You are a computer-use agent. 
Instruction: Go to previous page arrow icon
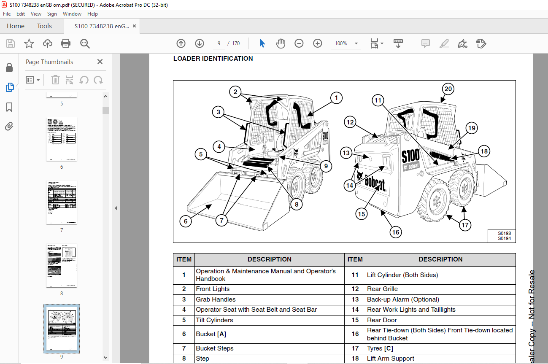(x=181, y=43)
